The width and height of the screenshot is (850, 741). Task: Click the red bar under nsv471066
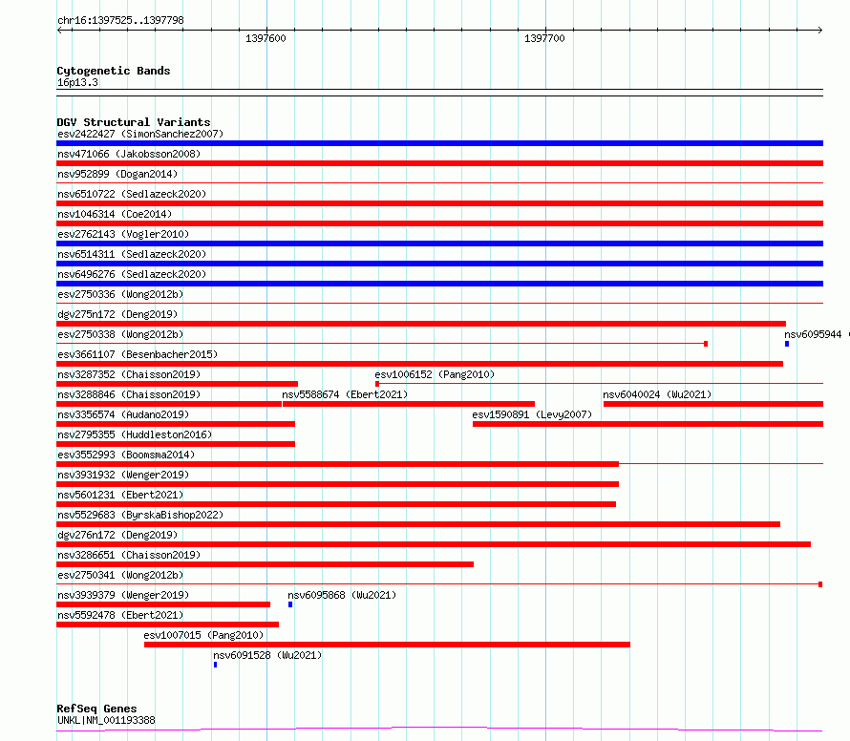pyautogui.click(x=439, y=163)
